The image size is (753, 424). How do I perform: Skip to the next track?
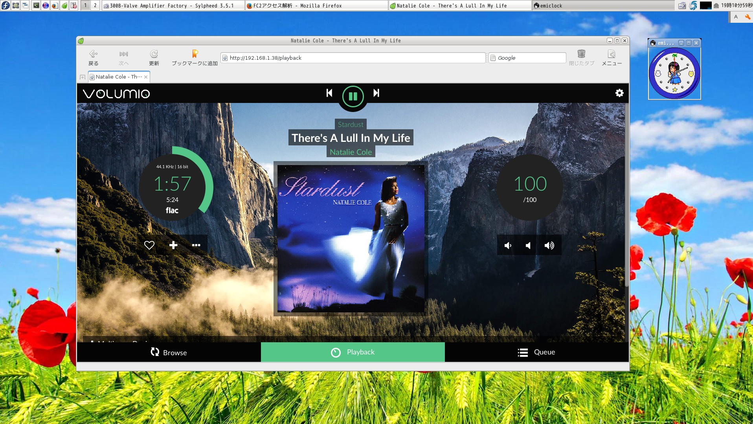(x=376, y=93)
